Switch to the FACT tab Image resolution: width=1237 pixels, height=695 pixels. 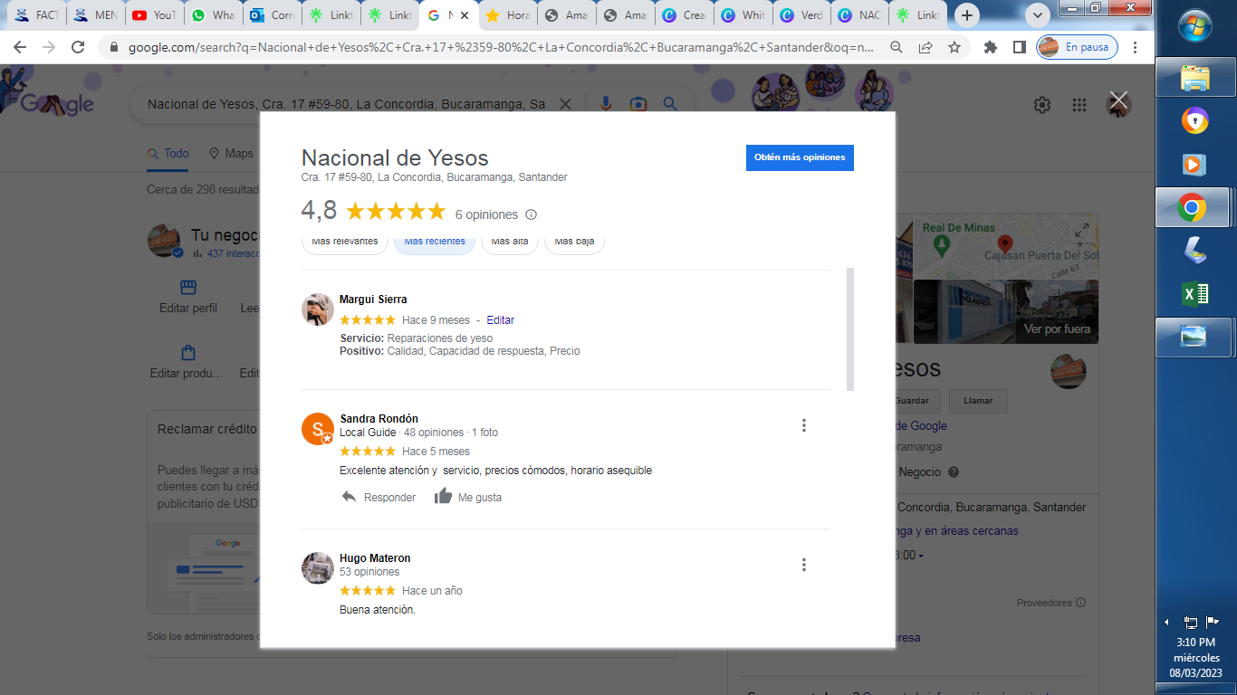pyautogui.click(x=35, y=15)
